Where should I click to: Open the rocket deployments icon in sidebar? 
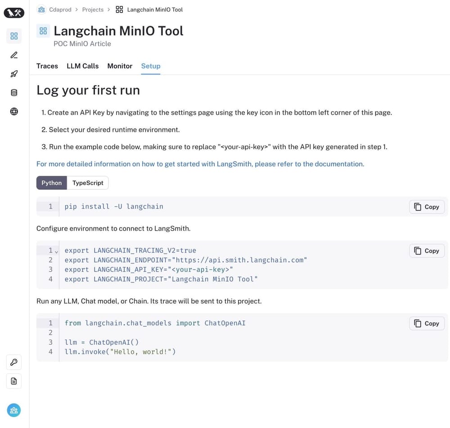point(13,73)
